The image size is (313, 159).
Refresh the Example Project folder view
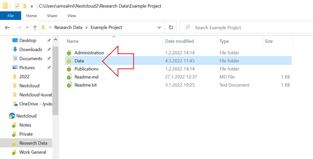pos(171,27)
